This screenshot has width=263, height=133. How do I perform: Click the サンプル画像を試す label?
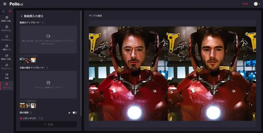[x=28, y=101]
